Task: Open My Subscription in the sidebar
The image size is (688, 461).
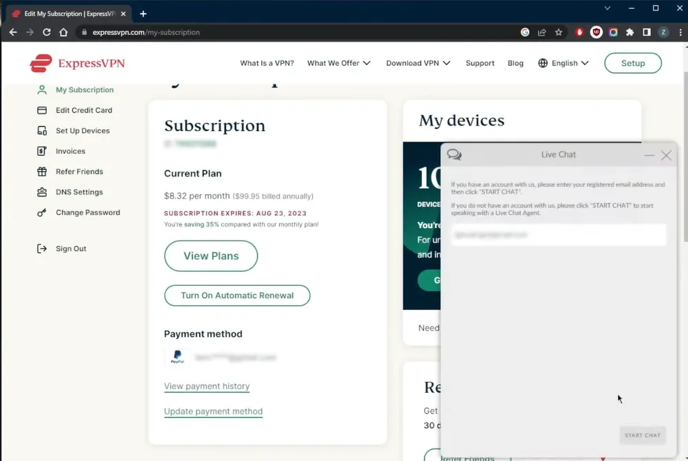Action: click(x=85, y=89)
